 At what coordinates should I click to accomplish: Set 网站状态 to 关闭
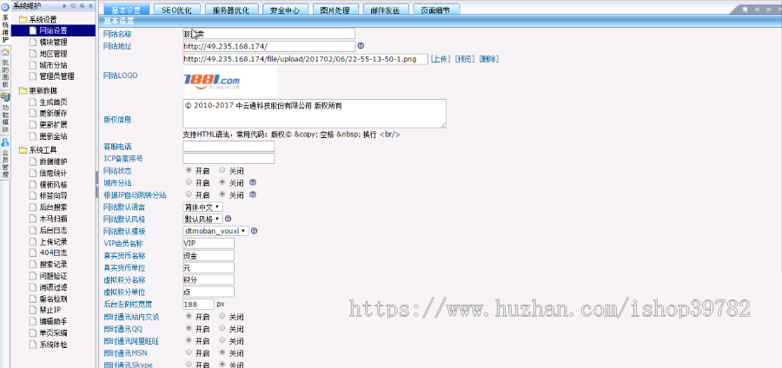pos(222,170)
